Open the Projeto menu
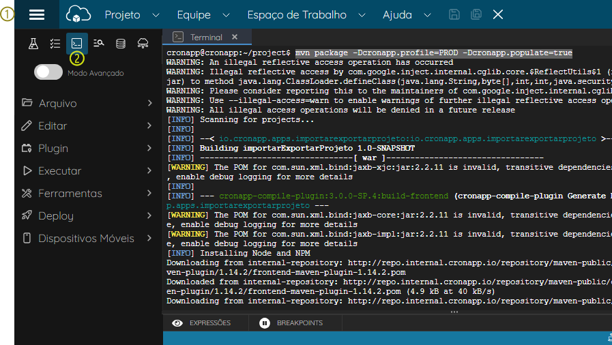This screenshot has width=612, height=345. coord(122,15)
